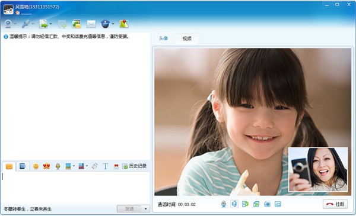
Task: Click the picture snapshot icon in call controls
Action: (256, 204)
